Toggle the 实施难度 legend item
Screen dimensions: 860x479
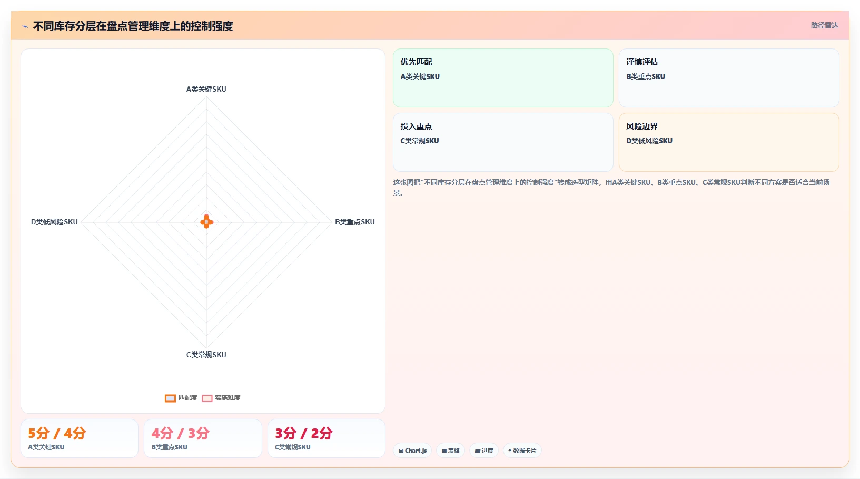[221, 398]
